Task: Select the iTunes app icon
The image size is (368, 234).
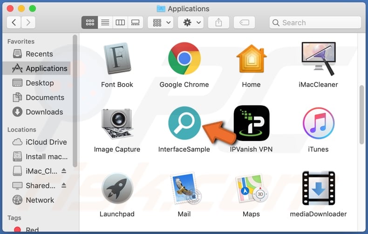Action: point(319,123)
